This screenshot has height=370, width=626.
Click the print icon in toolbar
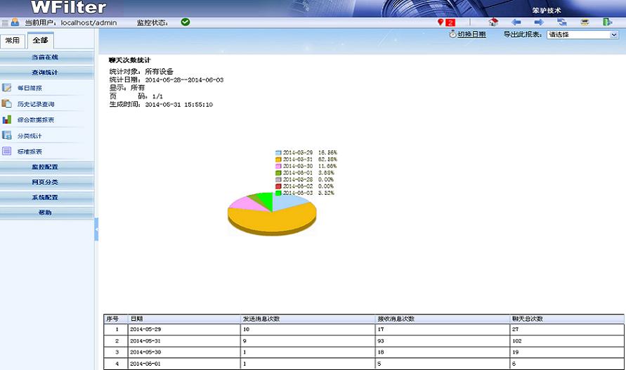[x=585, y=23]
